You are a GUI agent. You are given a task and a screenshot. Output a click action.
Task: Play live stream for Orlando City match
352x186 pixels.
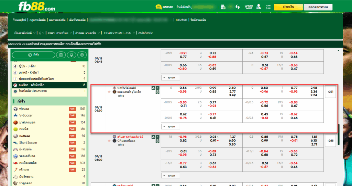157,137
